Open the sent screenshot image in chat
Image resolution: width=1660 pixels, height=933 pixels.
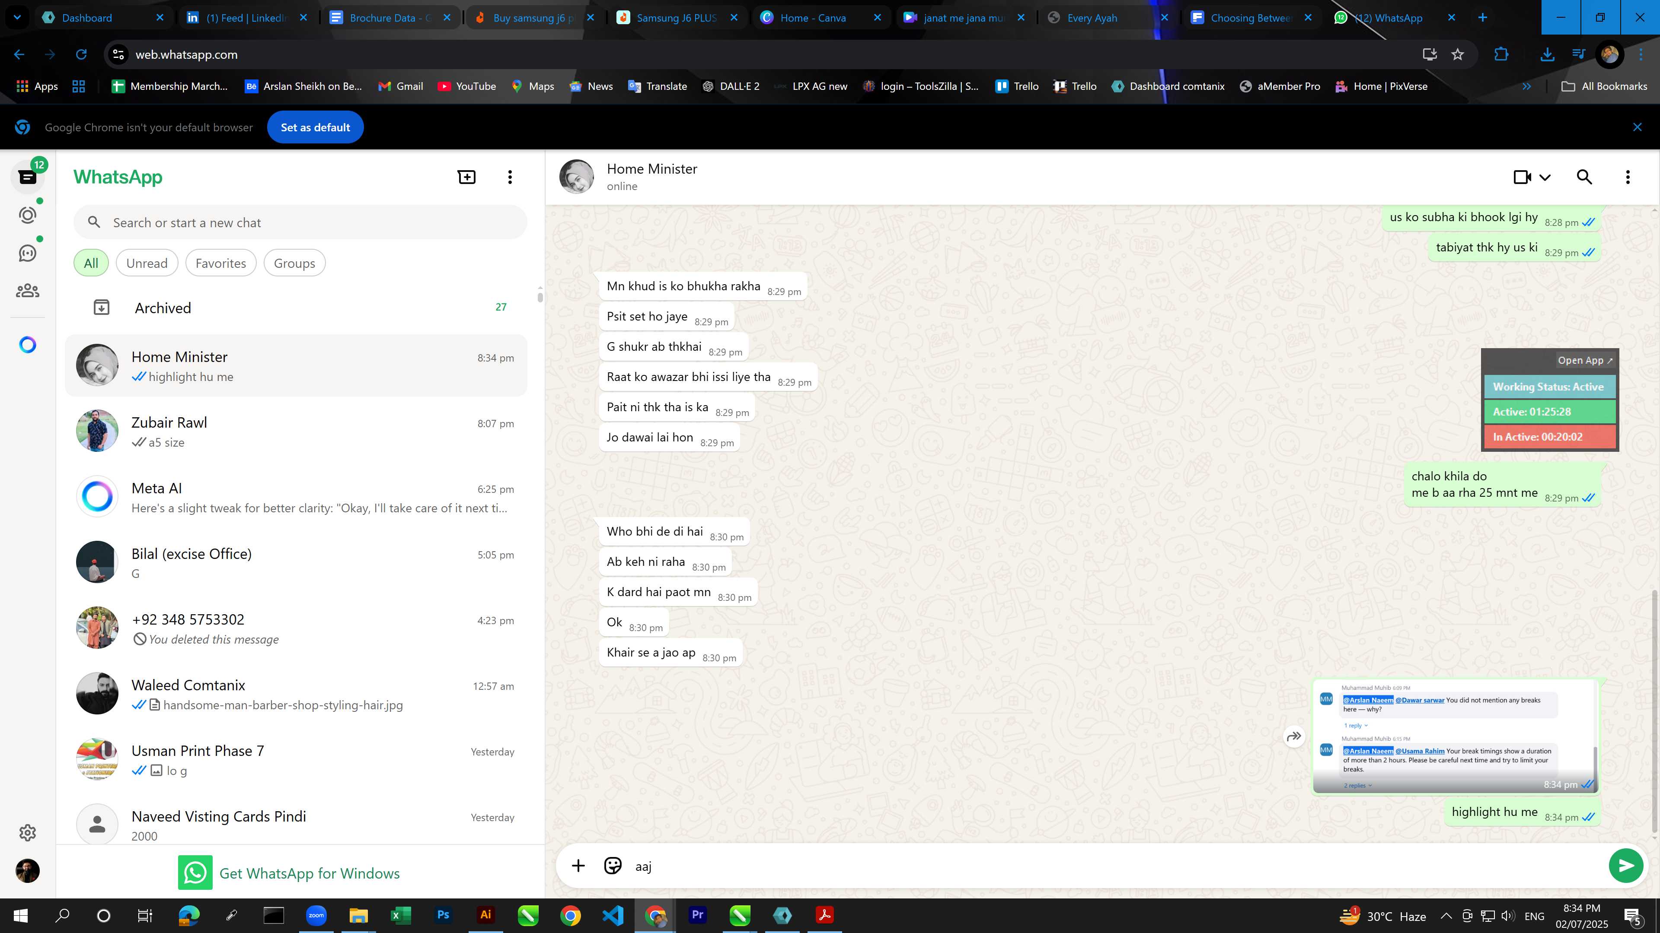point(1456,736)
